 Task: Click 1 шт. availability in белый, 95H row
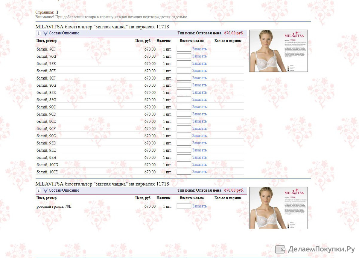(x=167, y=157)
